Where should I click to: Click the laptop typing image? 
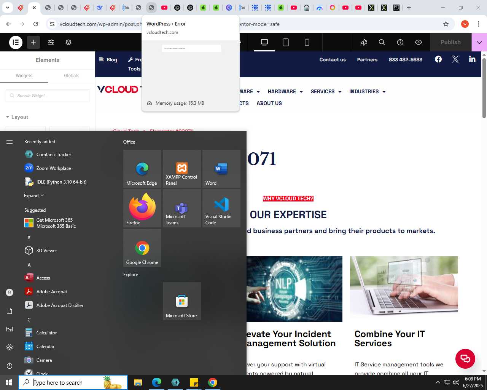(x=404, y=289)
